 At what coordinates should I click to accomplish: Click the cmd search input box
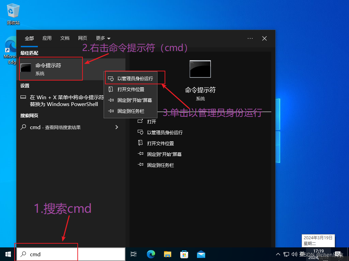[x=71, y=254]
